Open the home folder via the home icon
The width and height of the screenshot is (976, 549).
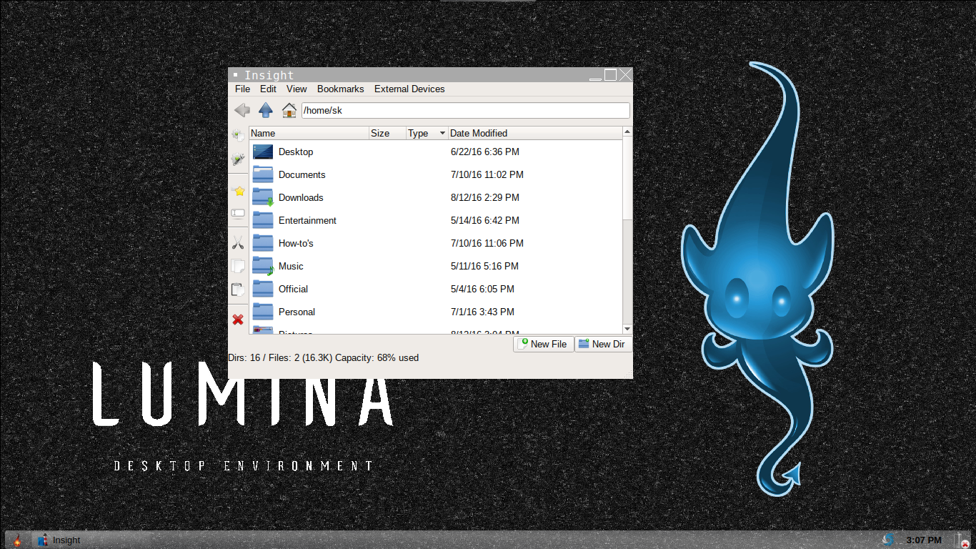click(289, 110)
